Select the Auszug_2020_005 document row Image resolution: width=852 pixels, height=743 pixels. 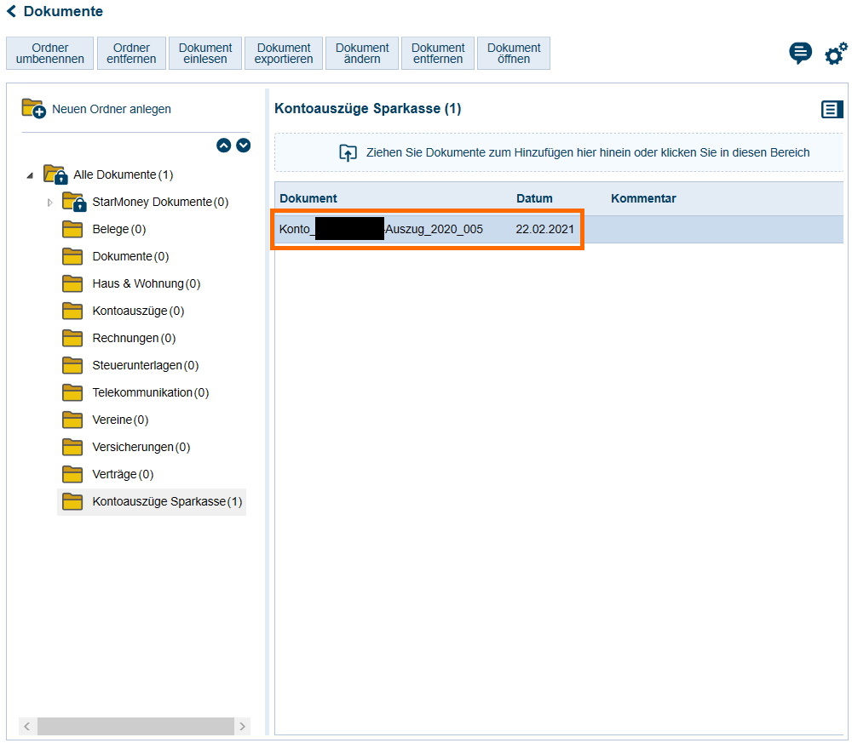[x=426, y=229]
